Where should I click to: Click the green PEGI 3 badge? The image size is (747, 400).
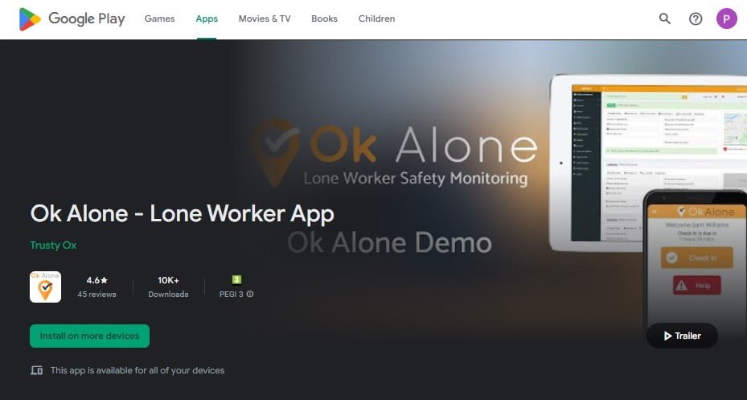236,280
